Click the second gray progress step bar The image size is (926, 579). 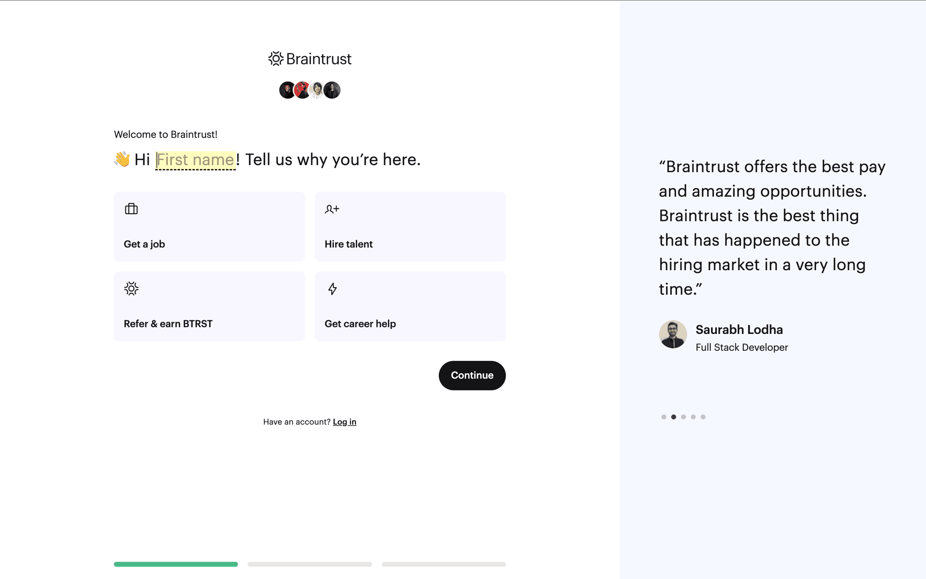pyautogui.click(x=310, y=564)
